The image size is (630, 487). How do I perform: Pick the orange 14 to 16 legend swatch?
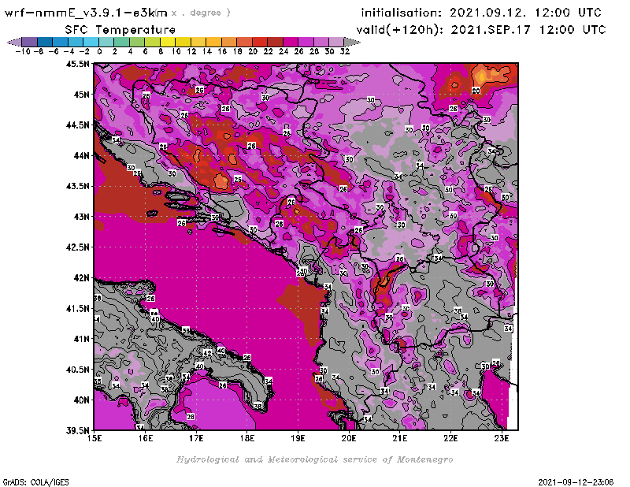213,42
